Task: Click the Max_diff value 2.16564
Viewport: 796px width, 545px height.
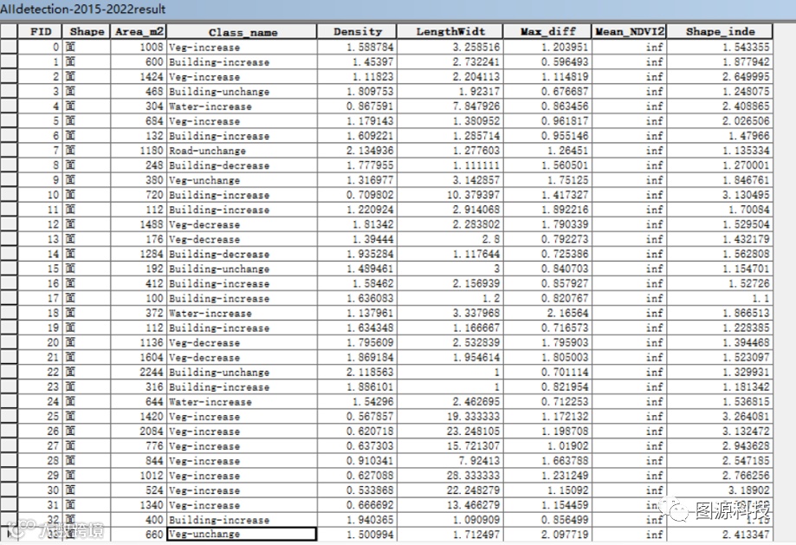Action: (547, 313)
